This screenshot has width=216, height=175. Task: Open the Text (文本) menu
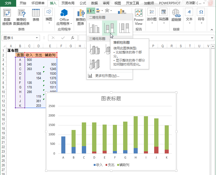[x=189, y=16]
